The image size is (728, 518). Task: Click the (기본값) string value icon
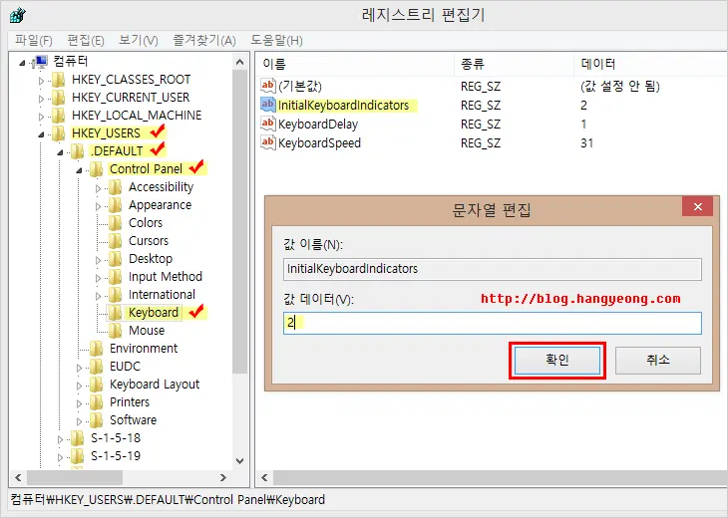tap(268, 86)
